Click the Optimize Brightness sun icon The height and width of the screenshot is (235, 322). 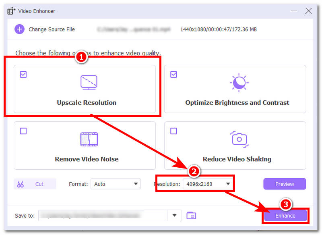tap(239, 83)
